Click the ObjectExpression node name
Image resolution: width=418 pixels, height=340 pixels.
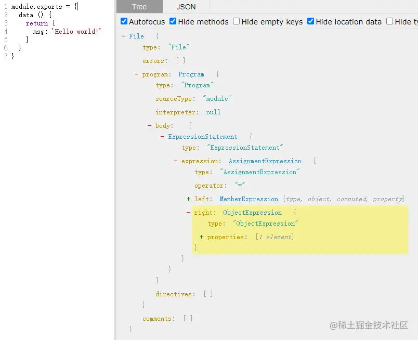tap(253, 213)
